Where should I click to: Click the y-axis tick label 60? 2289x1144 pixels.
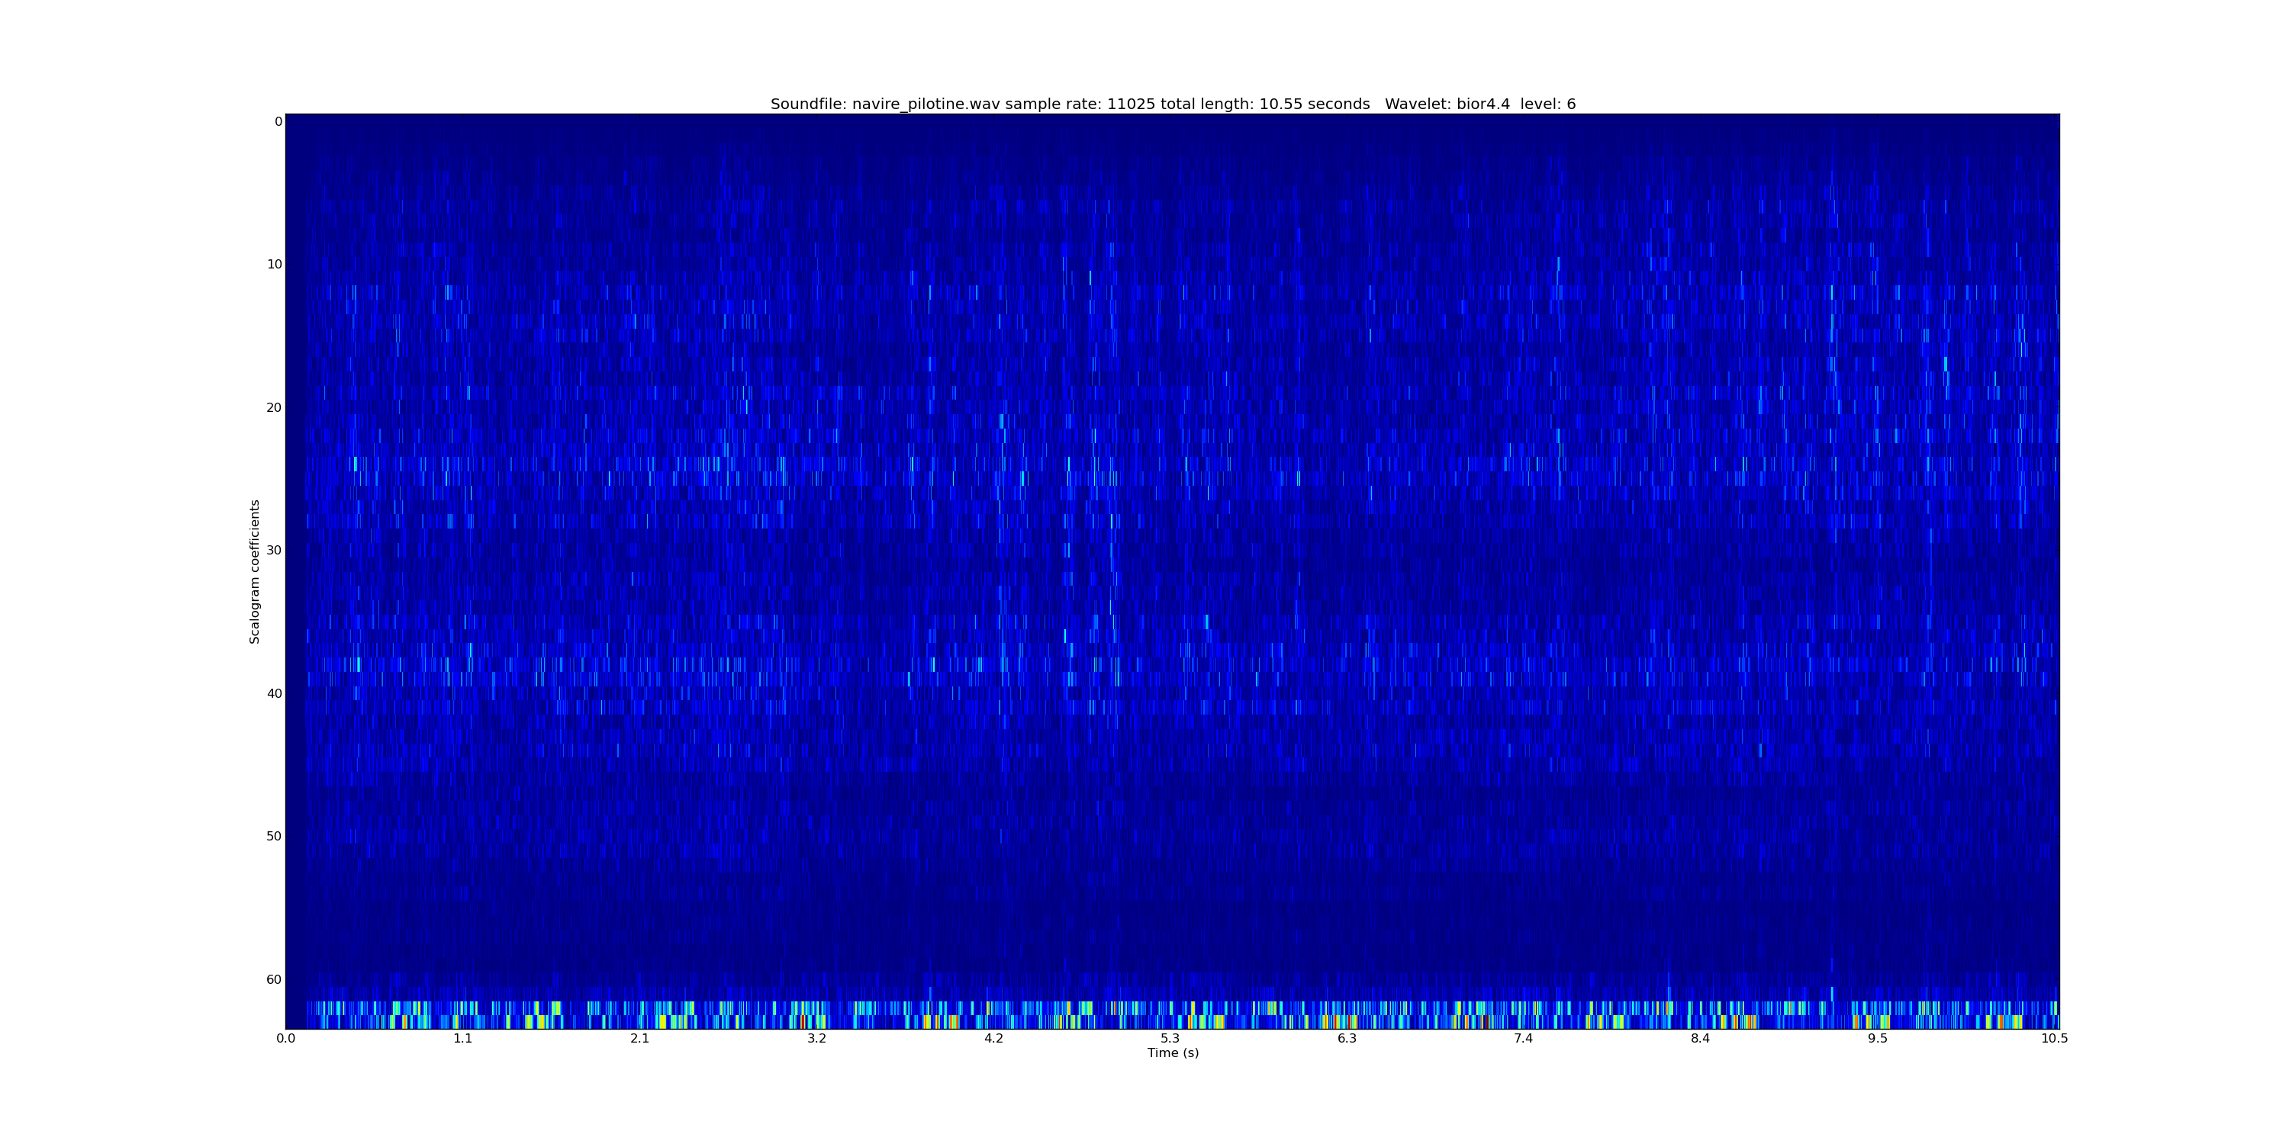(x=274, y=980)
